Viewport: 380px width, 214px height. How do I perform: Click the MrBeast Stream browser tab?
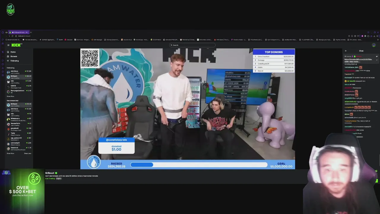pyautogui.click(x=19, y=32)
